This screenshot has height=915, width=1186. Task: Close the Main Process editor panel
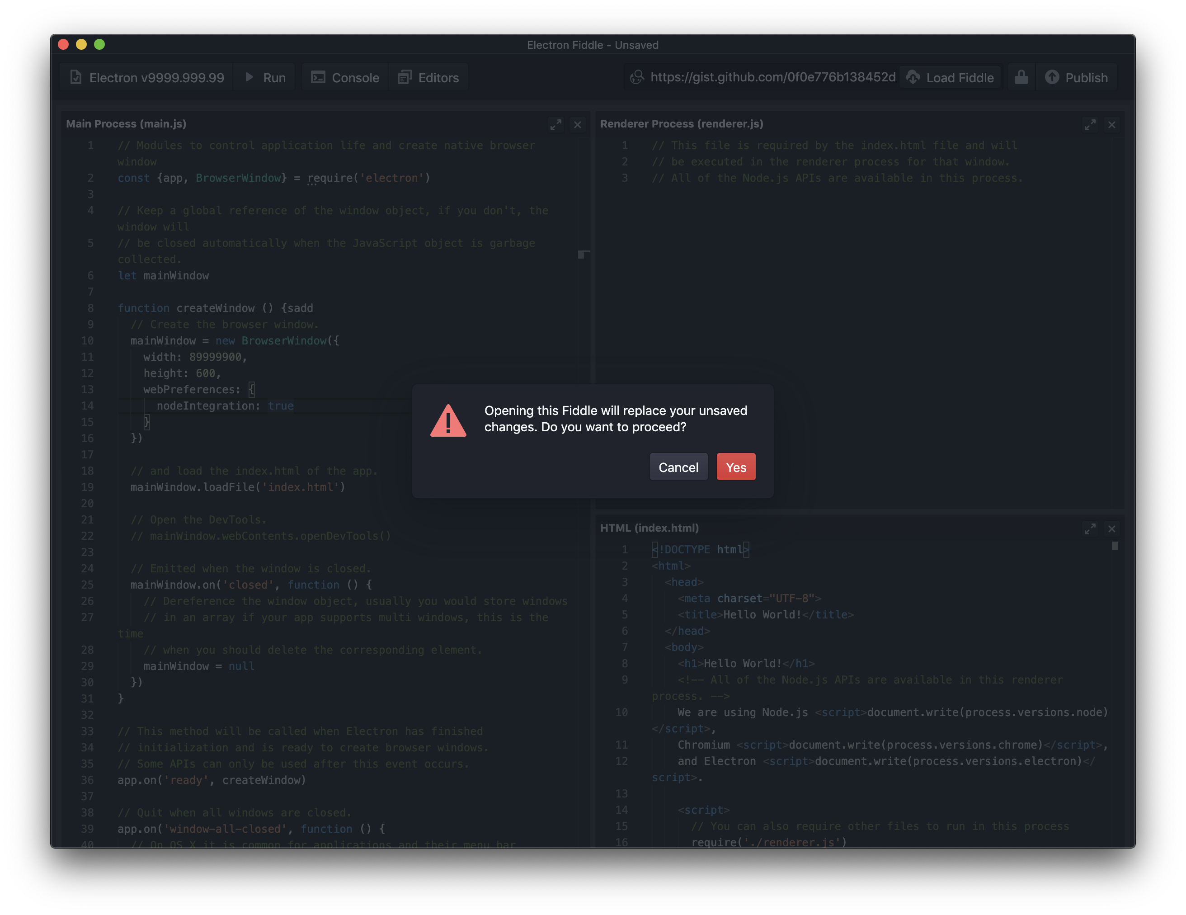coord(577,125)
